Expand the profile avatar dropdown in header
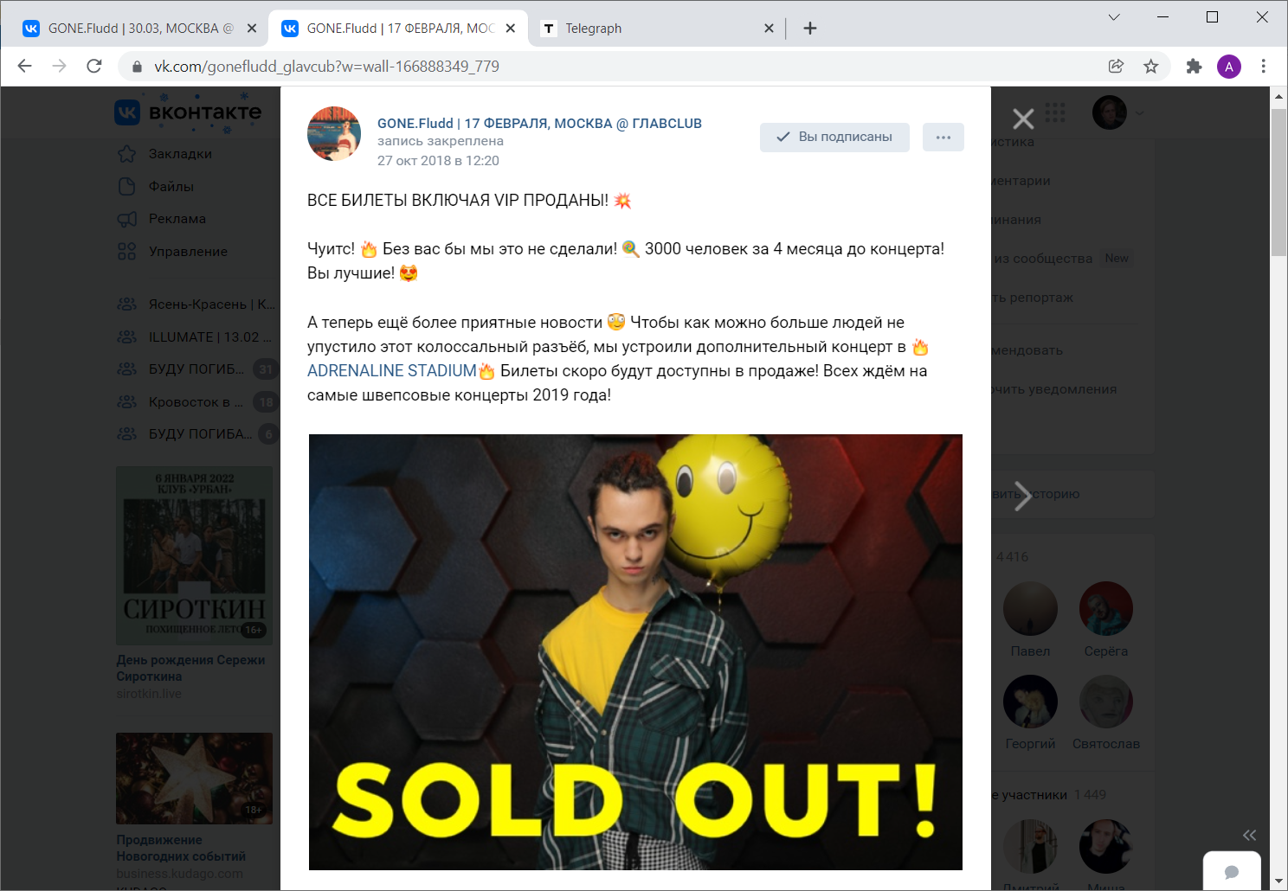 1117,112
